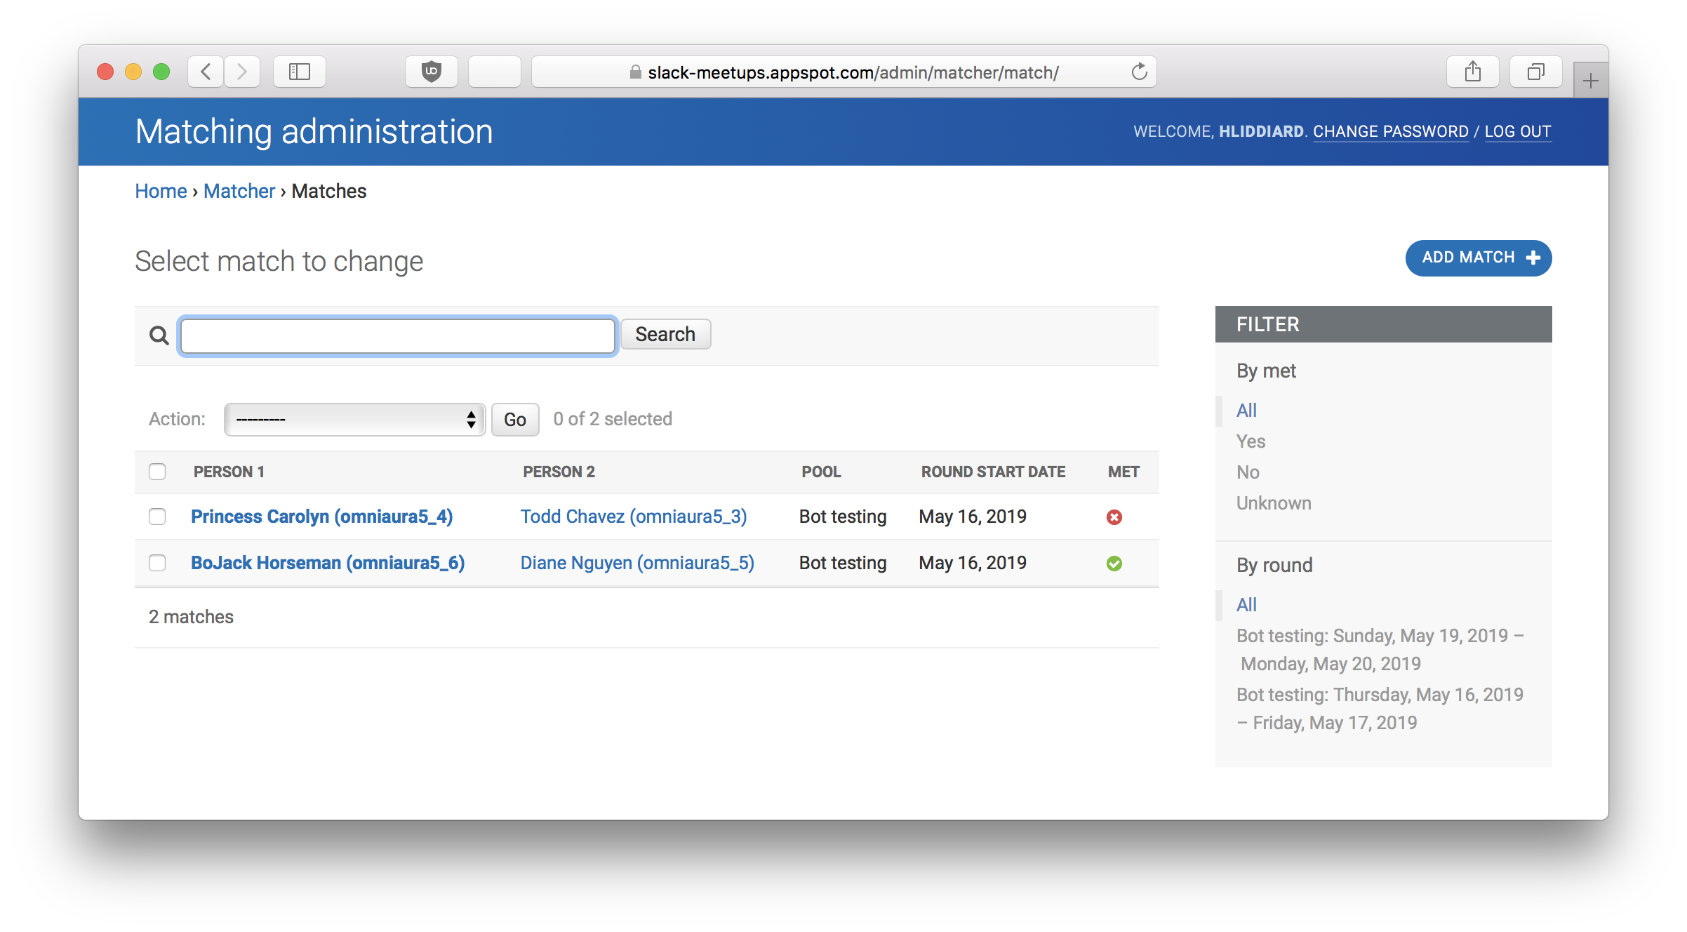Open a new tab with plus button
Viewport: 1687px width, 932px height.
1590,81
